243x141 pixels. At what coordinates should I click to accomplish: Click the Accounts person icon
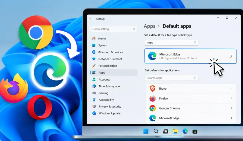click(94, 80)
